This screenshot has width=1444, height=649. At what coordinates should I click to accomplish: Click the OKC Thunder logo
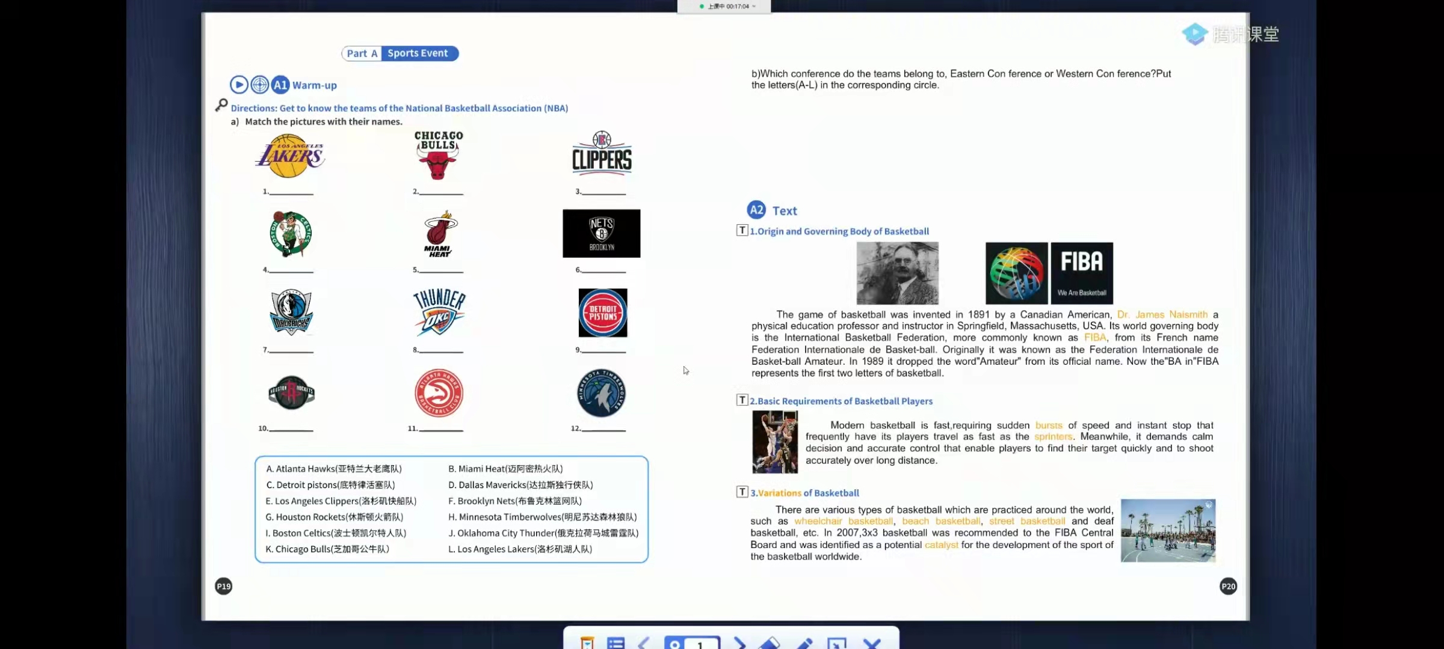click(439, 312)
